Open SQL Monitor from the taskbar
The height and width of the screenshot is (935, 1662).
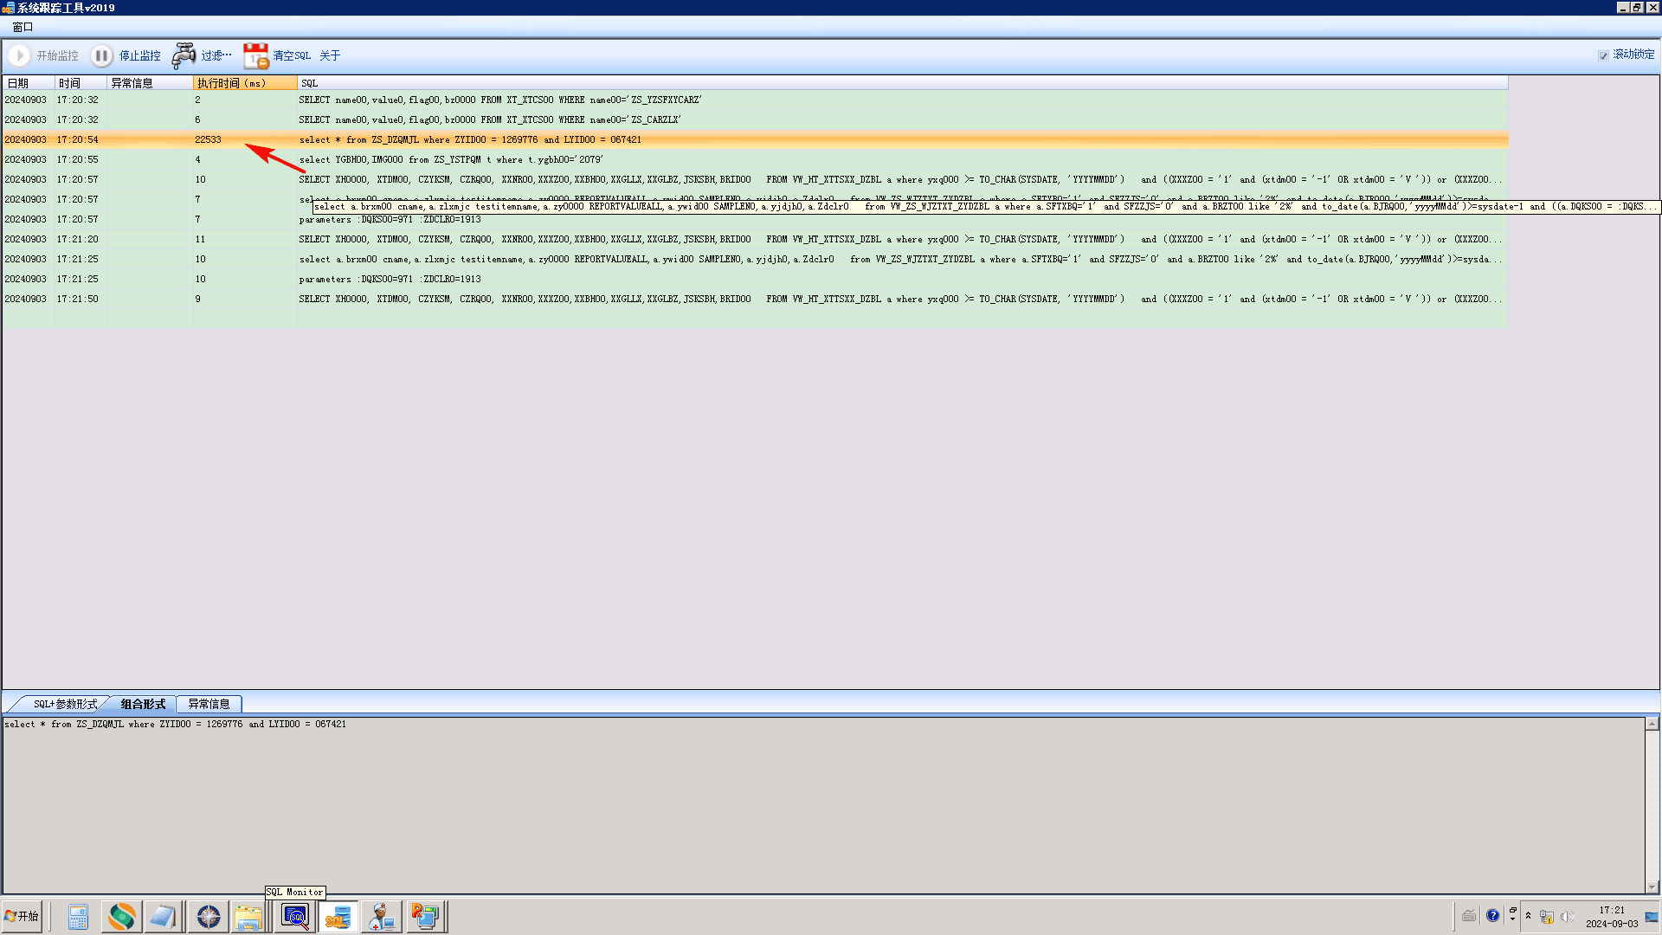[295, 916]
